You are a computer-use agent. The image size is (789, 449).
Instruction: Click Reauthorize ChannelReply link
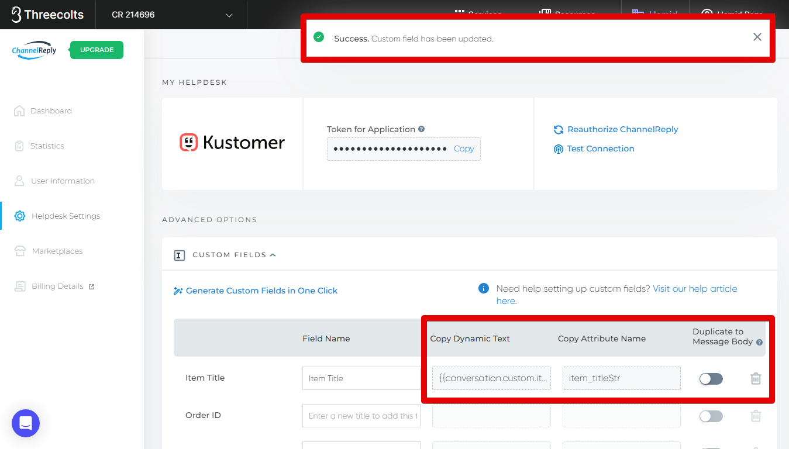pyautogui.click(x=616, y=129)
